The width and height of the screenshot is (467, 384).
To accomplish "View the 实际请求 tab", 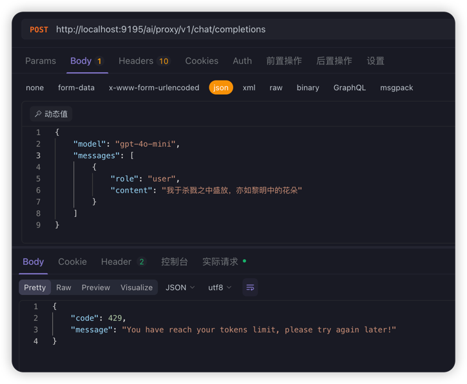I will pyautogui.click(x=220, y=262).
